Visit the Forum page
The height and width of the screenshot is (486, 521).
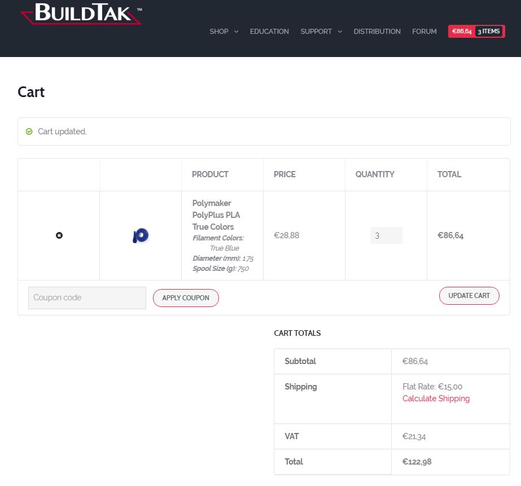click(x=424, y=32)
